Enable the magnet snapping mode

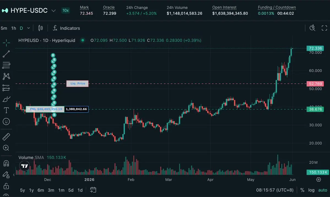coord(6,163)
